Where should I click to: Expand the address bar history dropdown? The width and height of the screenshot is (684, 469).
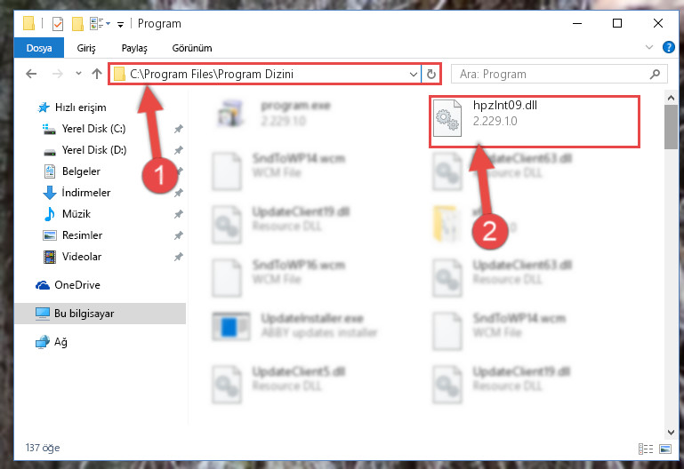click(414, 75)
